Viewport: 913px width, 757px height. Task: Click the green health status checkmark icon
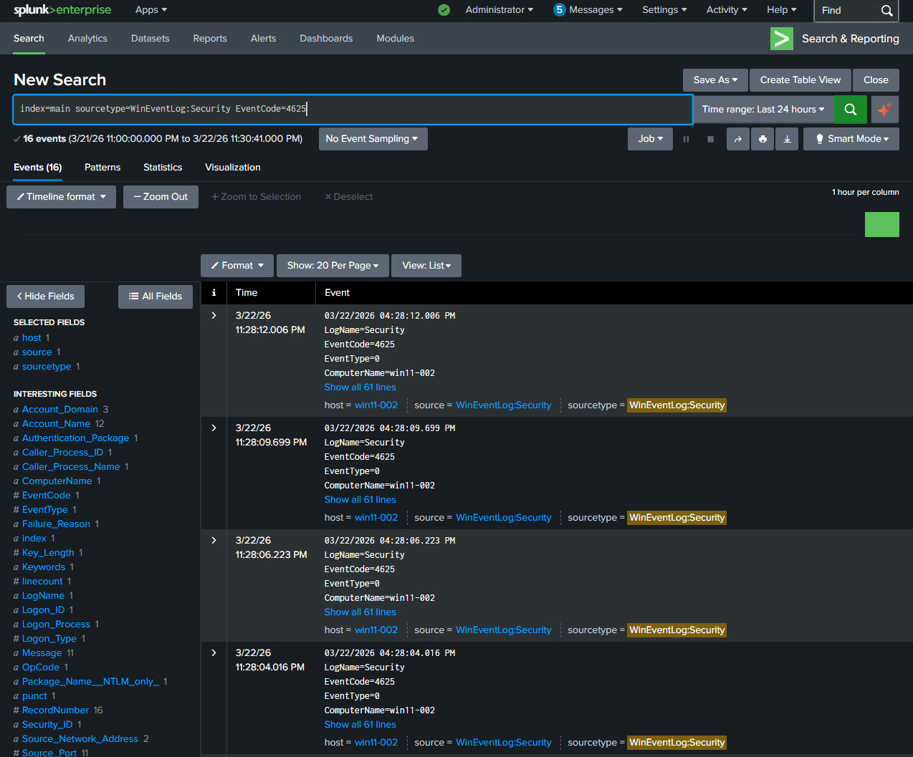(x=444, y=11)
